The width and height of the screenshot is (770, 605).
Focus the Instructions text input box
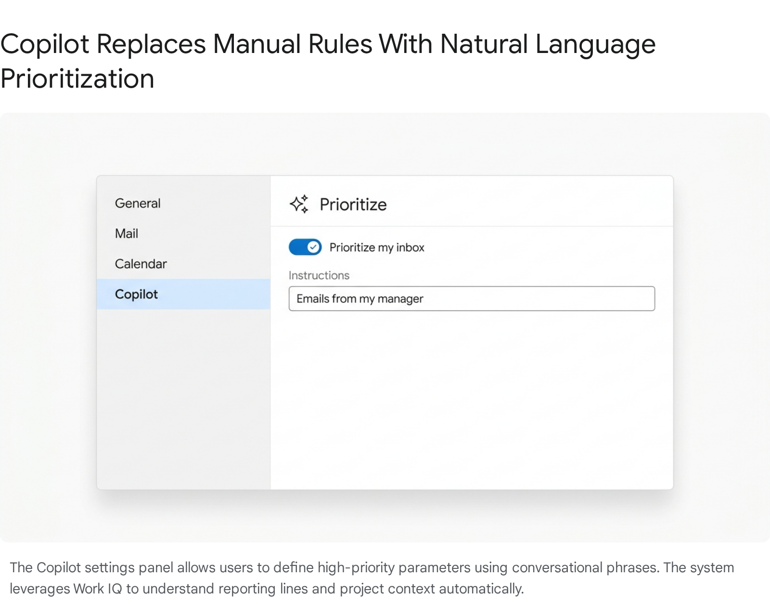pos(529,299)
